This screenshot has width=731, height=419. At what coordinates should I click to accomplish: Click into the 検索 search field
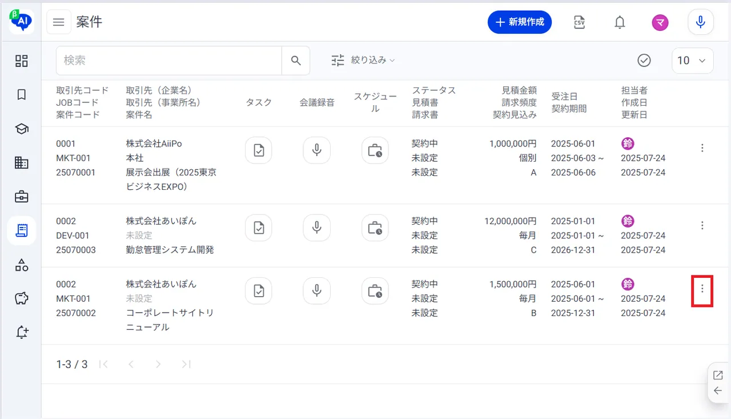169,61
